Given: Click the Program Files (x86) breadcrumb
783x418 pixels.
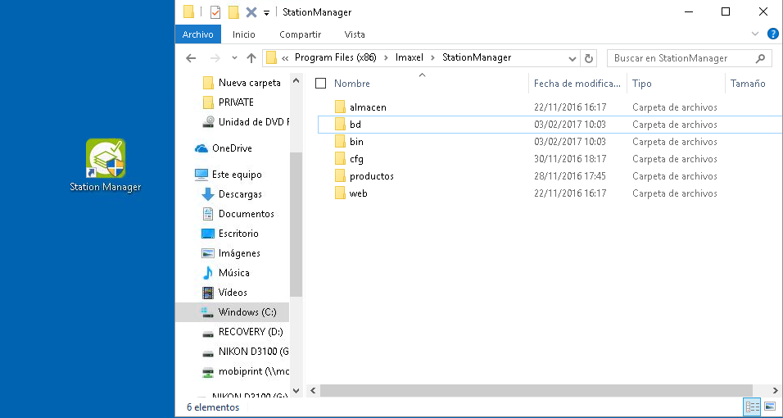Looking at the screenshot, I should coord(335,57).
